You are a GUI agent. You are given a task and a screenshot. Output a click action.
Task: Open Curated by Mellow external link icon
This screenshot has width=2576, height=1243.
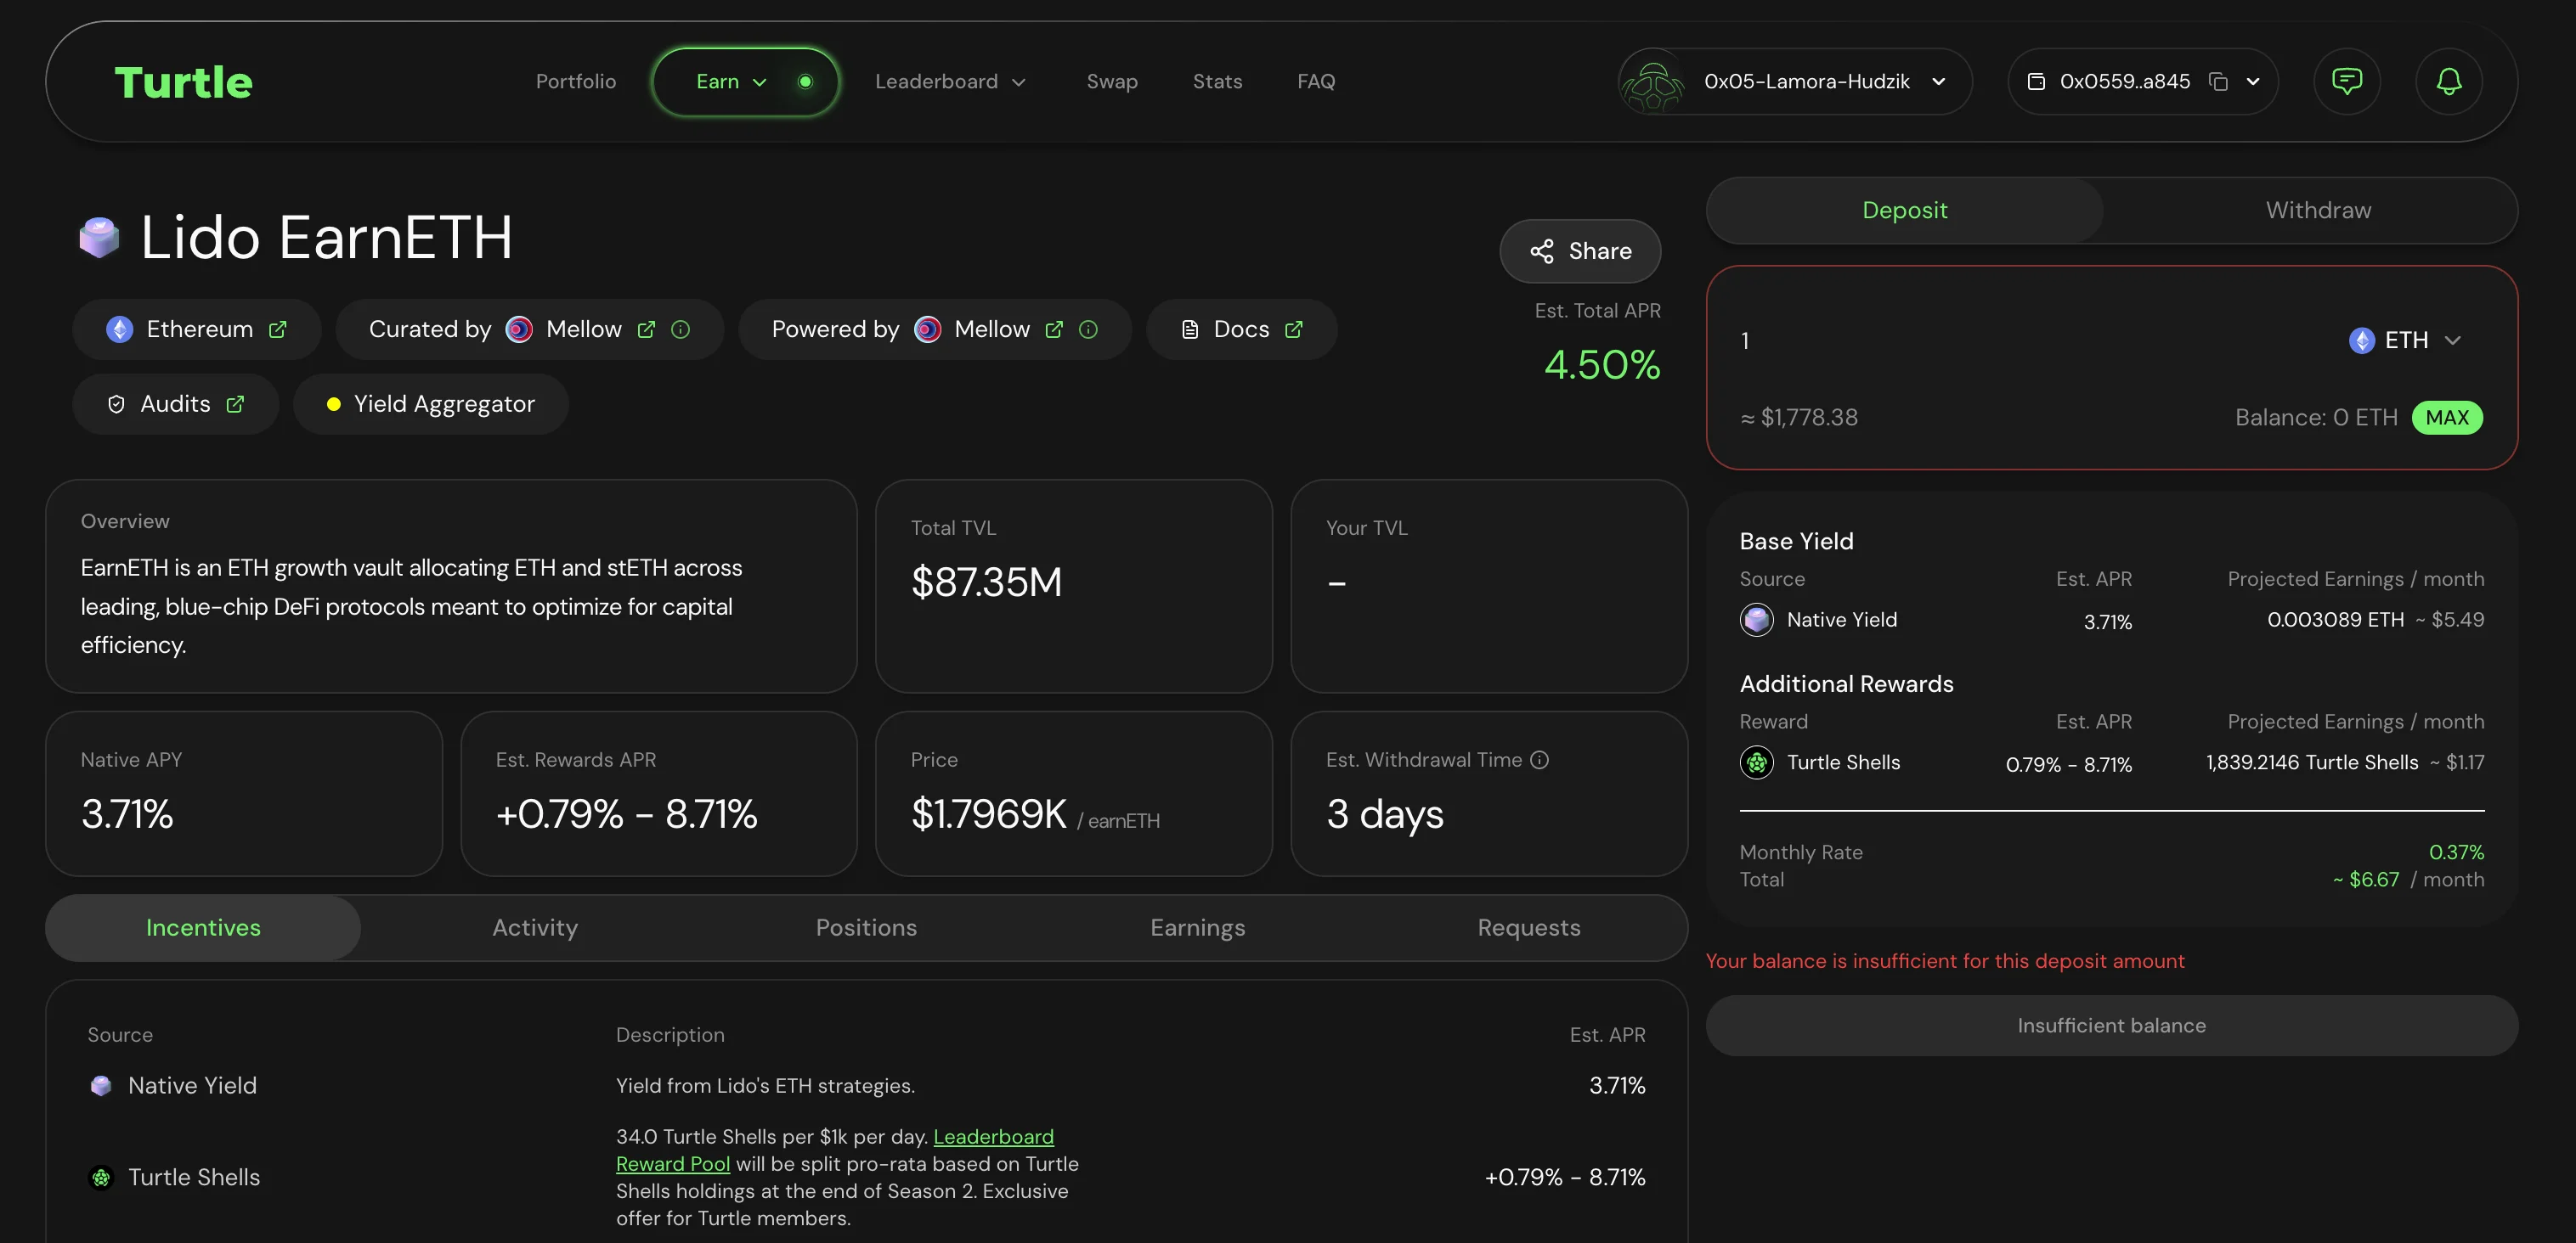[646, 329]
